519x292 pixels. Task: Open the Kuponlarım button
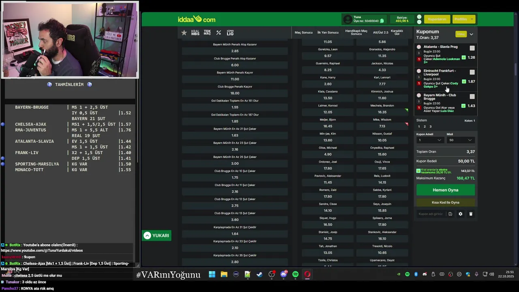(437, 19)
